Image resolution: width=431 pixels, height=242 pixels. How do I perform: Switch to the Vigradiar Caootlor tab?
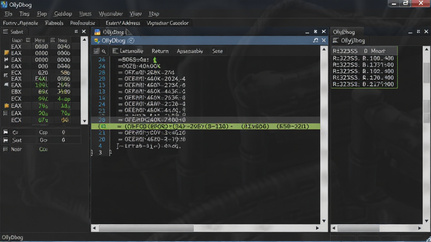pyautogui.click(x=168, y=23)
